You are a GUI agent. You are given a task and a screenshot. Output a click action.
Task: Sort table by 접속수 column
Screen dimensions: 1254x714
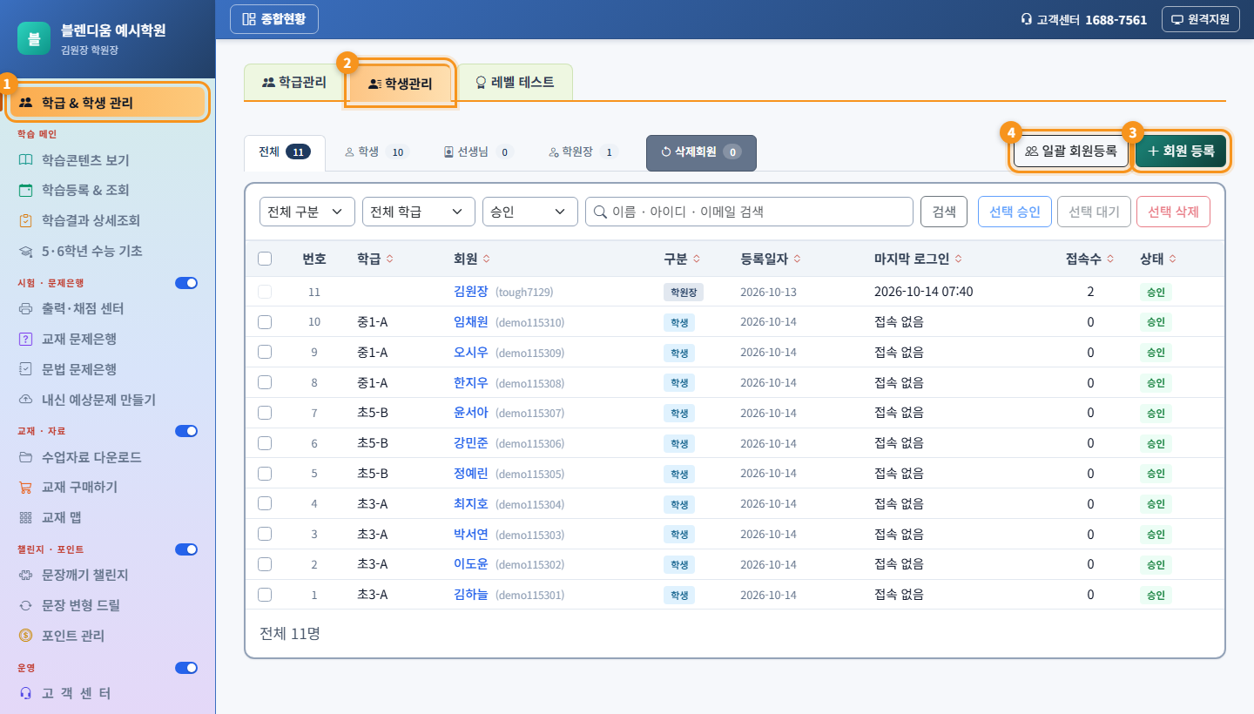click(x=1089, y=259)
